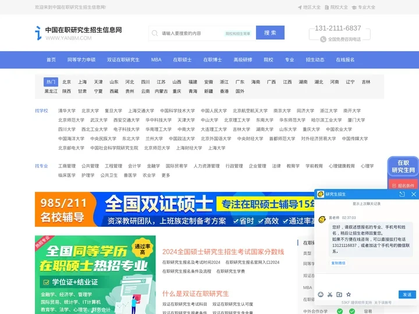The height and width of the screenshot is (314, 419).
Task: Click the phone icon beside 全国免费咨询电话
Action: point(323,40)
